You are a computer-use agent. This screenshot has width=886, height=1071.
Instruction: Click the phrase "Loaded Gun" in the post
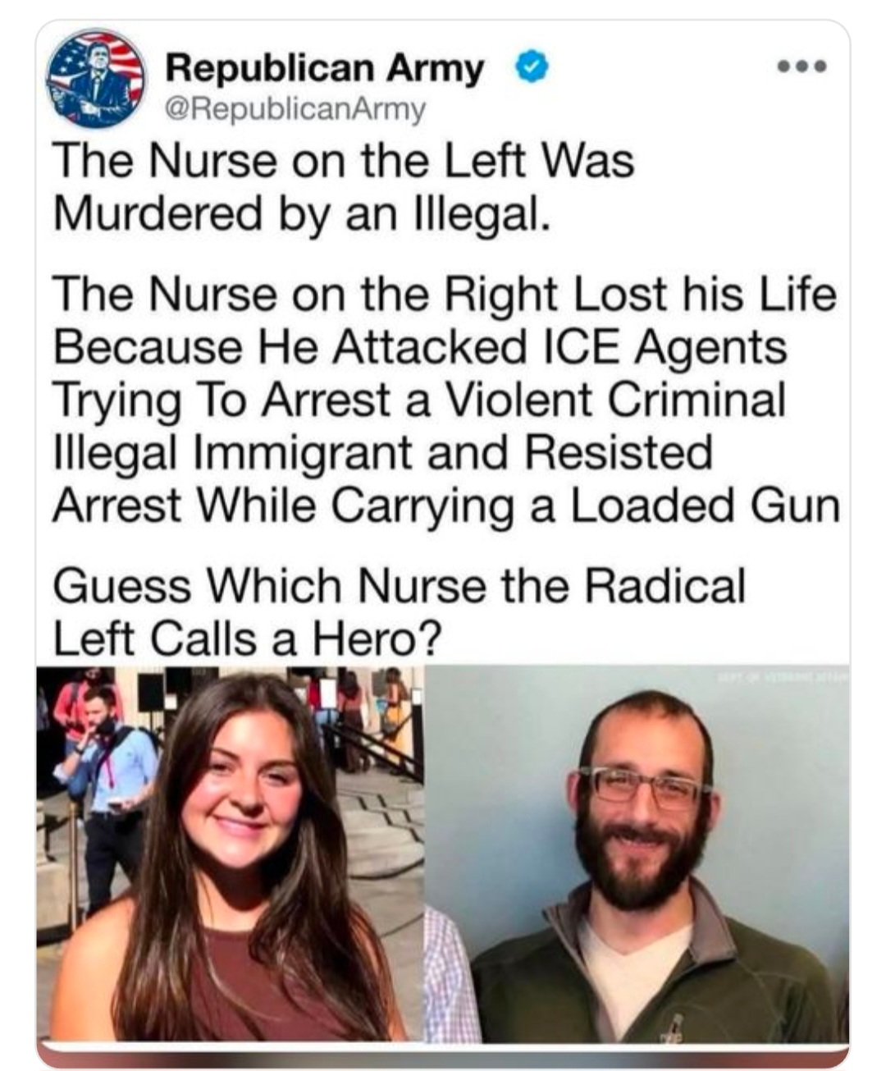coord(706,506)
